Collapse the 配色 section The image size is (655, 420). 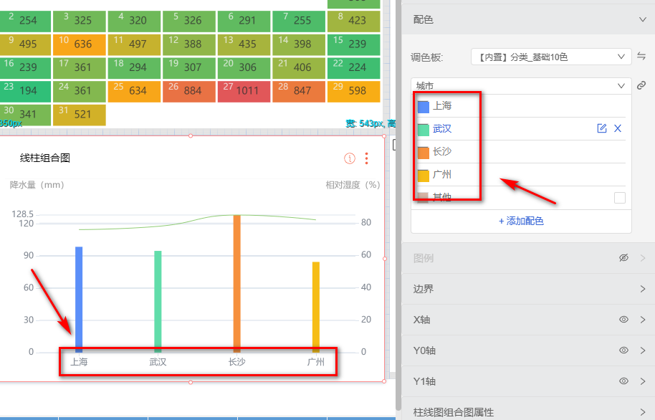[642, 20]
